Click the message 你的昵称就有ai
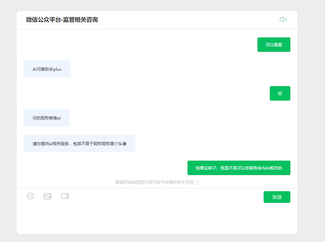The width and height of the screenshot is (325, 242). [x=47, y=118]
